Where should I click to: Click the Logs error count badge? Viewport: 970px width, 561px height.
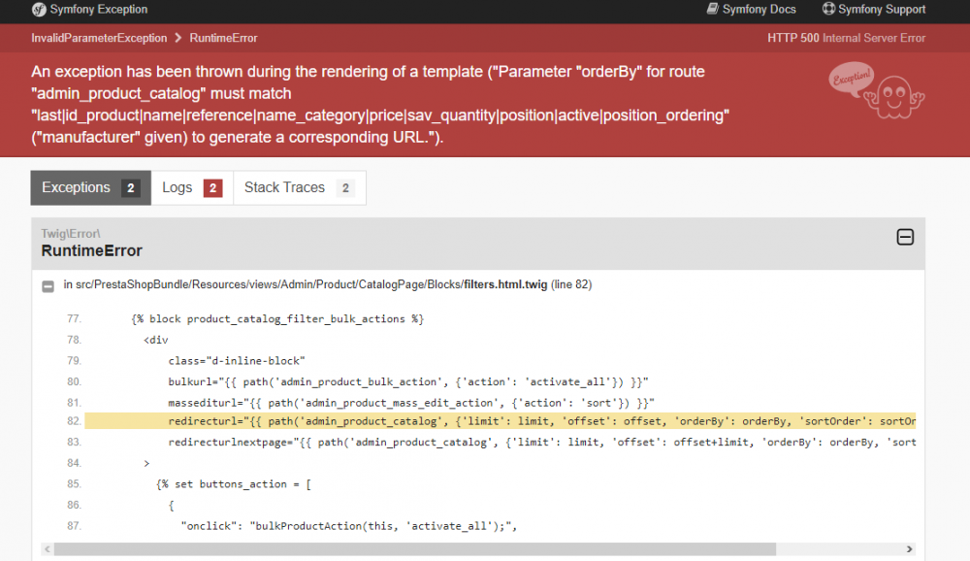tap(212, 188)
